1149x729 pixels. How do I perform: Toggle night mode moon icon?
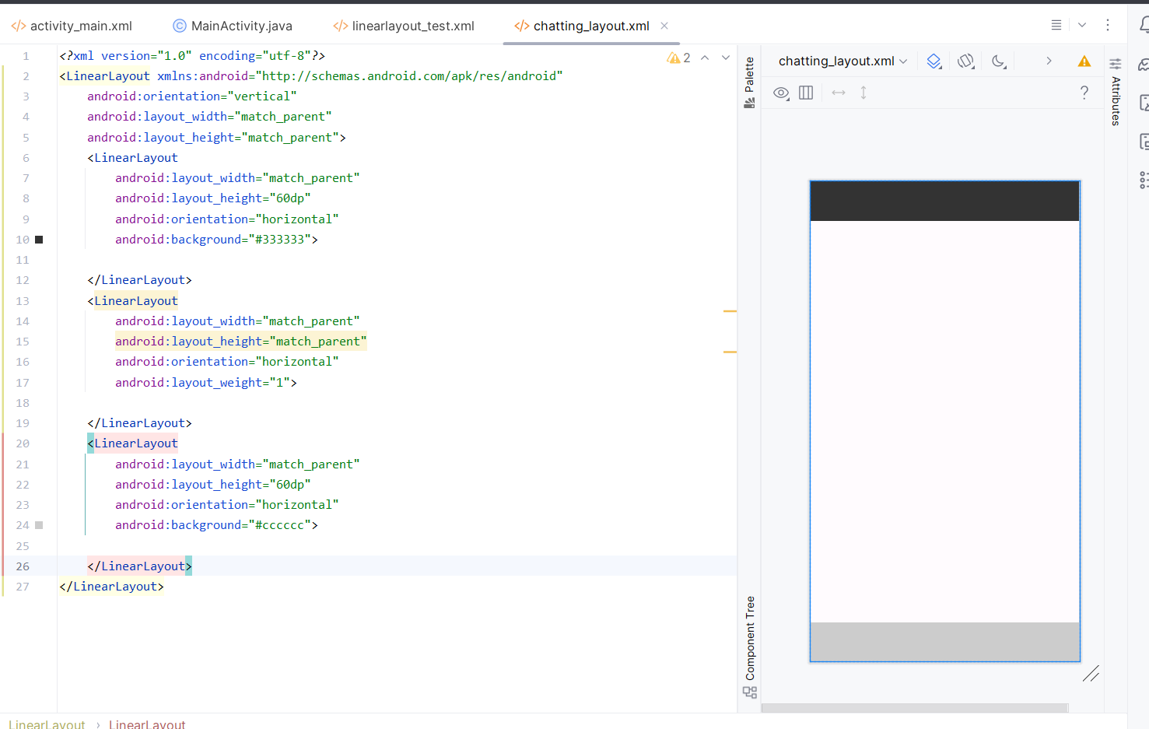point(1000,61)
